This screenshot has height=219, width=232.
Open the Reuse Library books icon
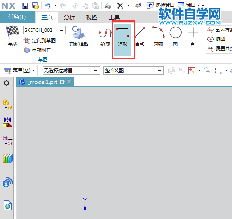[7, 159]
